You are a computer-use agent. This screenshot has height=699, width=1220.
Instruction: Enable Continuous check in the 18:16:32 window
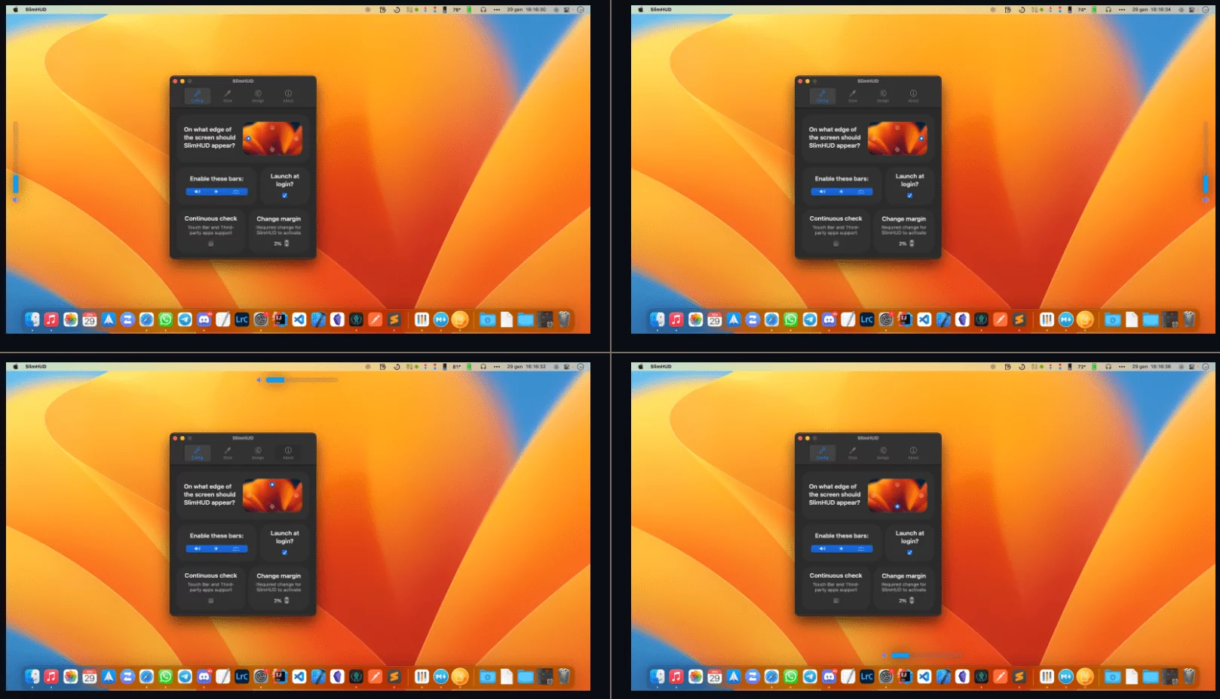210,600
